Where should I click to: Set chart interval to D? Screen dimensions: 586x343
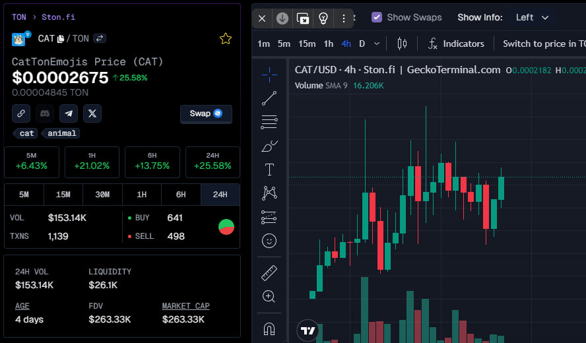(x=362, y=44)
